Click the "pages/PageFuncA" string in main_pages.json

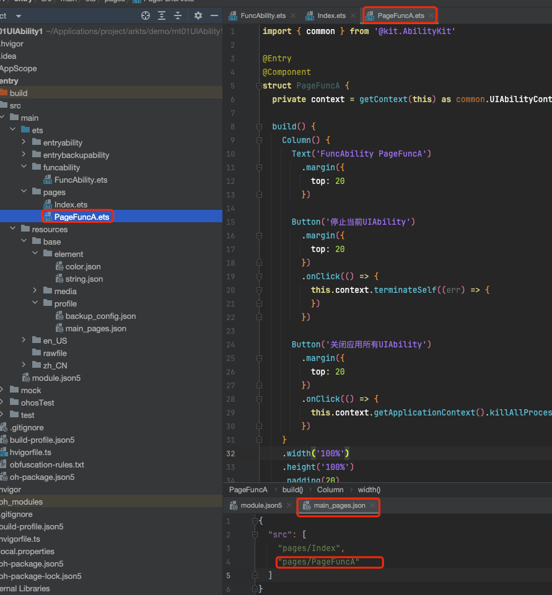[x=318, y=562]
